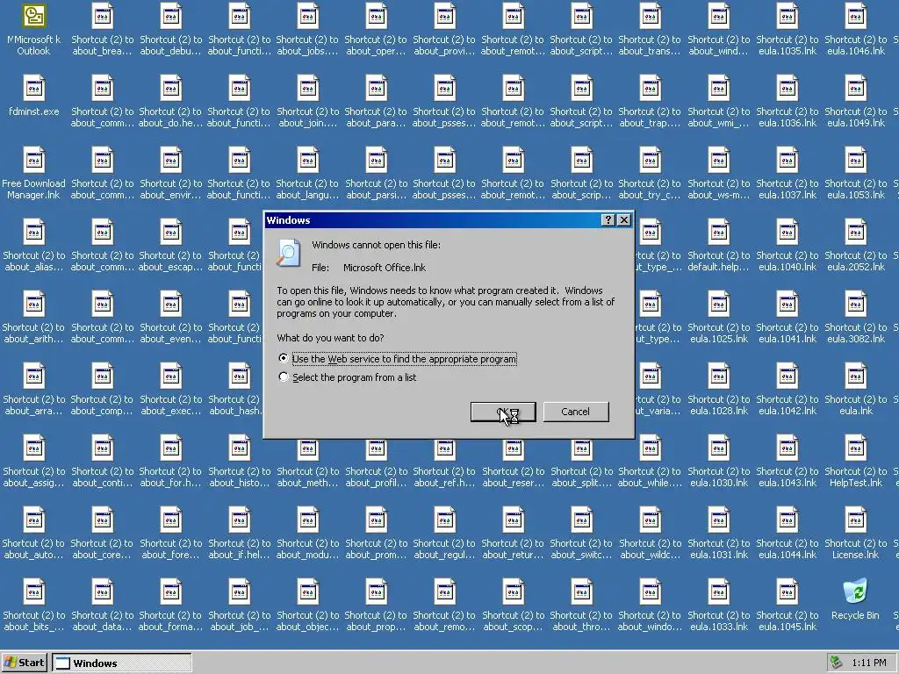Select the fdminst.exe desktop icon

click(x=33, y=89)
